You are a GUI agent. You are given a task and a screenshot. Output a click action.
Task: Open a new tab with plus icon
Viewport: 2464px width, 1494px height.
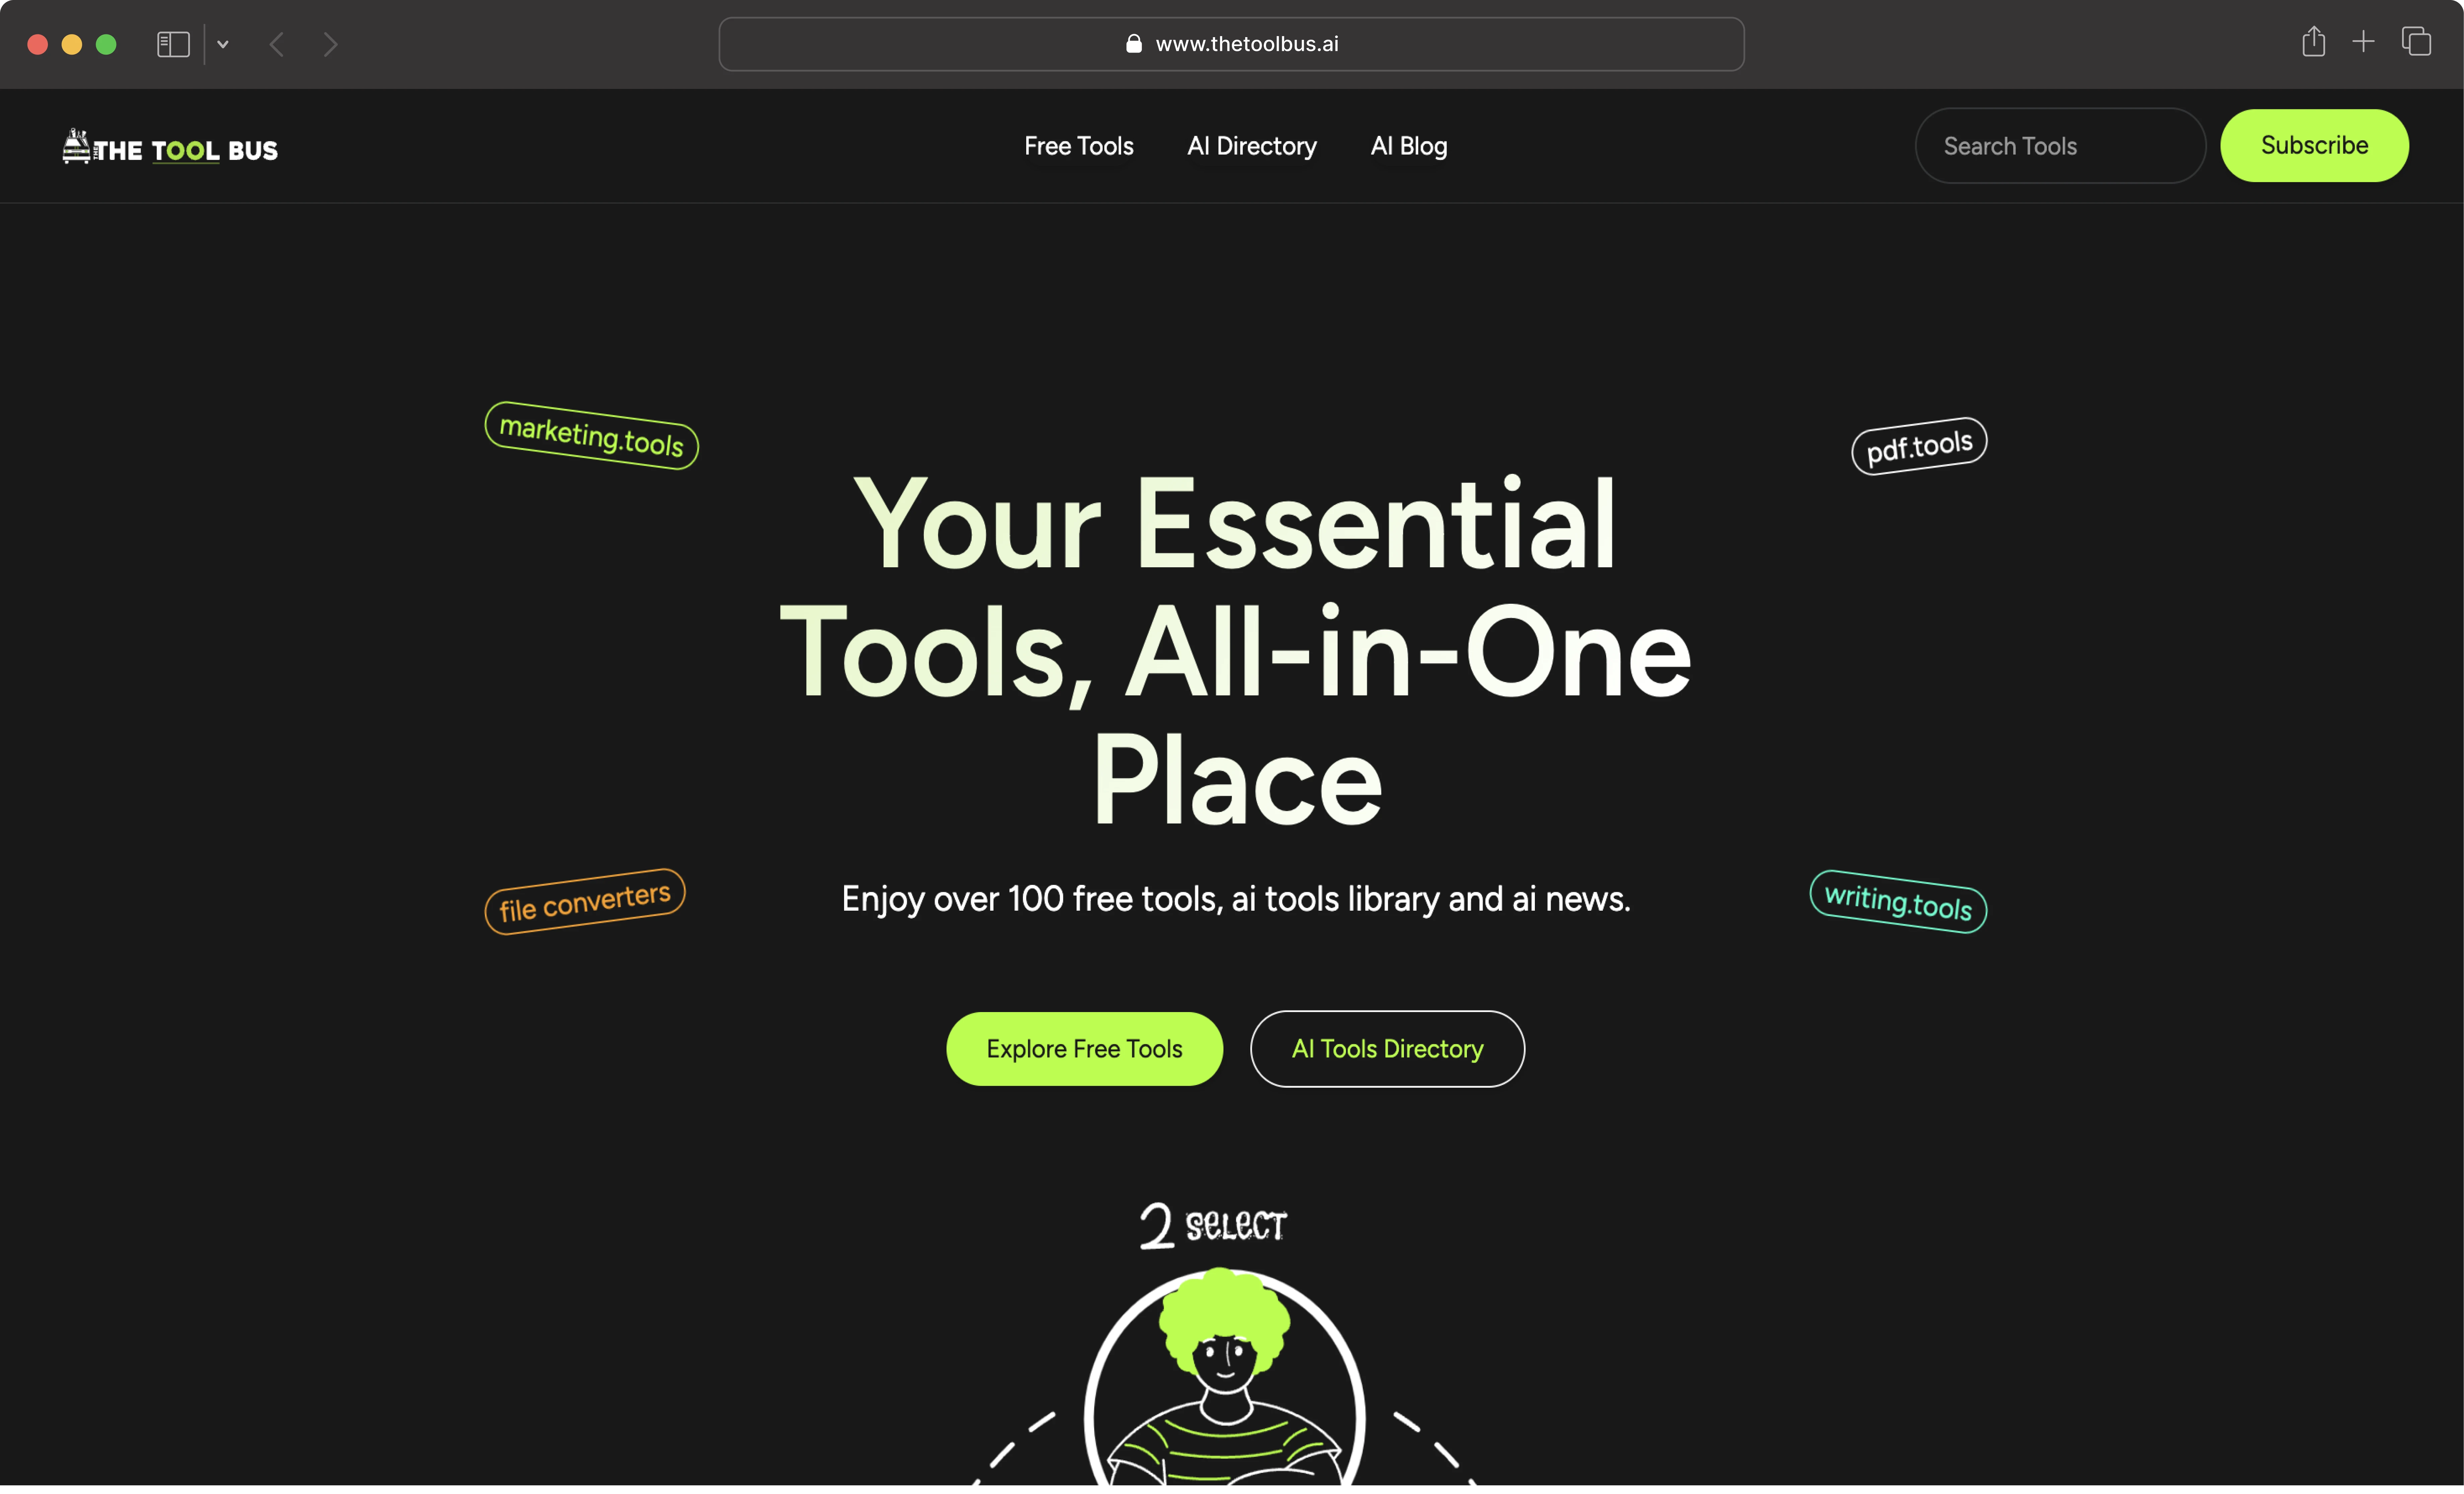2363,42
